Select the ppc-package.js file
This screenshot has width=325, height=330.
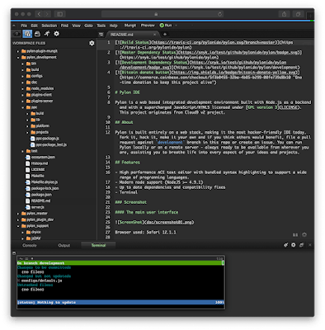pos(45,139)
